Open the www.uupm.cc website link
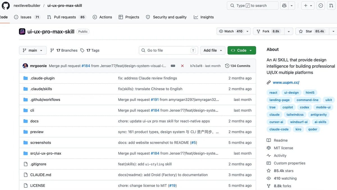337x190 pixels. tap(286, 83)
